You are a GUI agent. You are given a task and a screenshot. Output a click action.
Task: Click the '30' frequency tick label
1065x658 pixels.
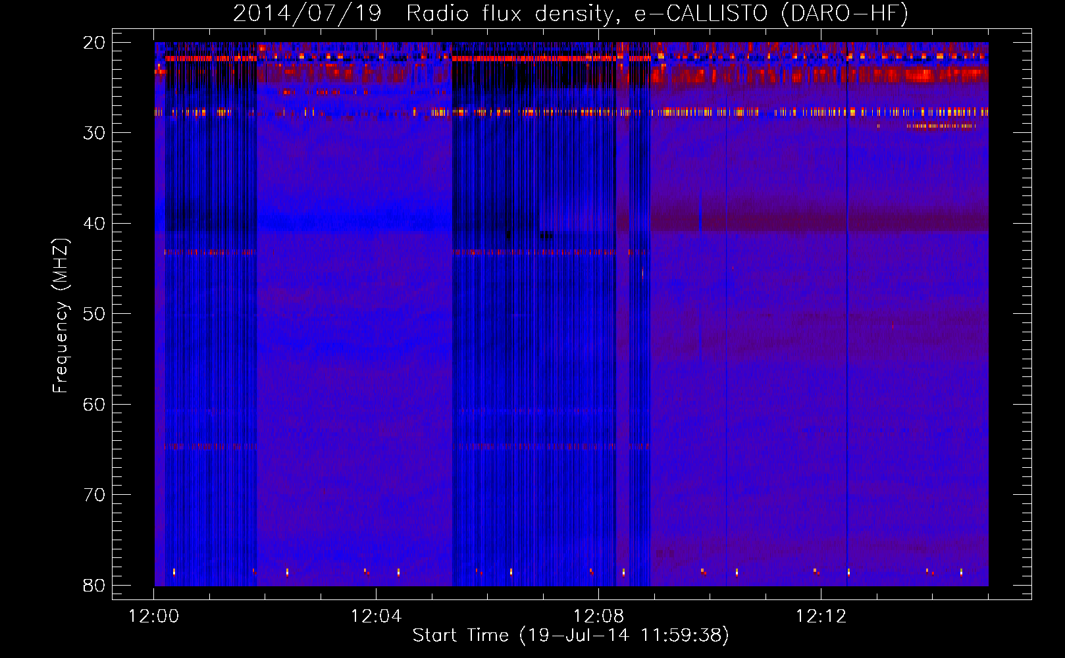pos(94,133)
